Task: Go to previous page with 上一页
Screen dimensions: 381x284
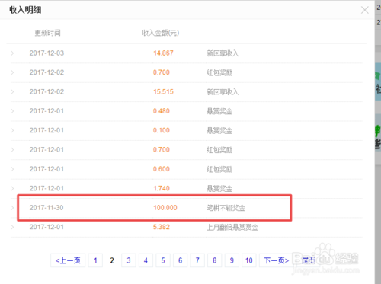Action: coord(68,260)
